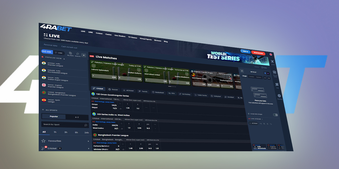Select Popular sports sorting
The image size is (339, 169).
(54, 116)
